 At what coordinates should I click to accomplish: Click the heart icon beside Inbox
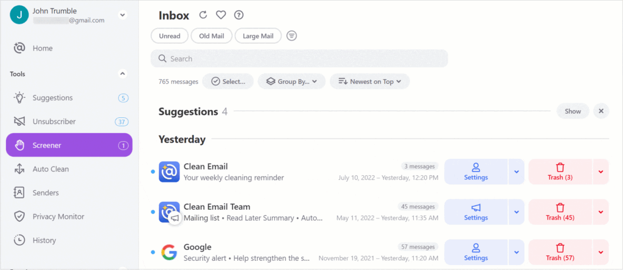point(221,15)
